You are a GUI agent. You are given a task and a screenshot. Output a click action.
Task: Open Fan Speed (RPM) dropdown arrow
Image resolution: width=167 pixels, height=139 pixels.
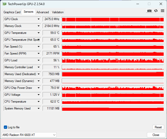pos(38,53)
